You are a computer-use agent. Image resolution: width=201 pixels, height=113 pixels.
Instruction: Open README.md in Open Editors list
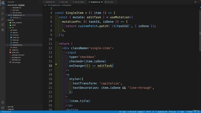tap(17, 8)
